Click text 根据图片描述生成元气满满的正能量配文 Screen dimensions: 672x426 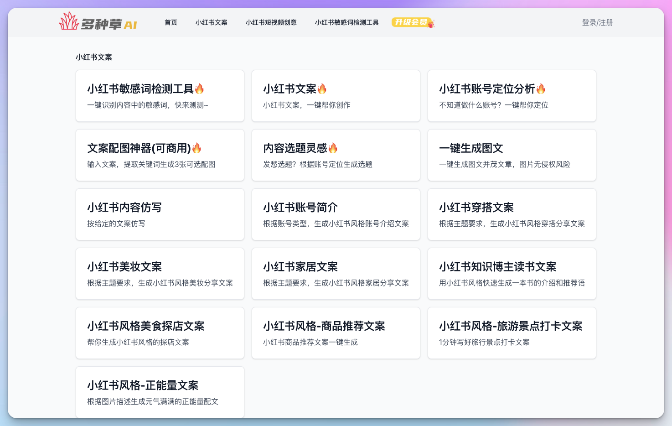click(x=153, y=401)
